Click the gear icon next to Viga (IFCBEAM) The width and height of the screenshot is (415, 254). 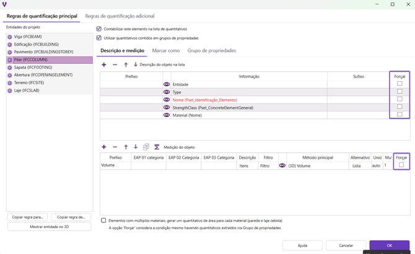[x=10, y=37]
